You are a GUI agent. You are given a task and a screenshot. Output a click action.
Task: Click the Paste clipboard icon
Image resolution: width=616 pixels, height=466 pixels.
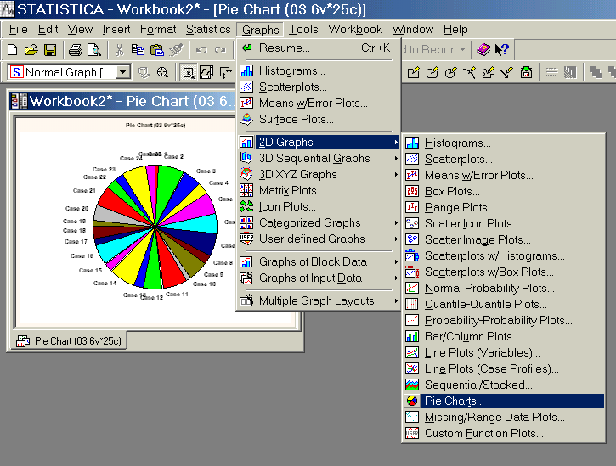pos(156,50)
